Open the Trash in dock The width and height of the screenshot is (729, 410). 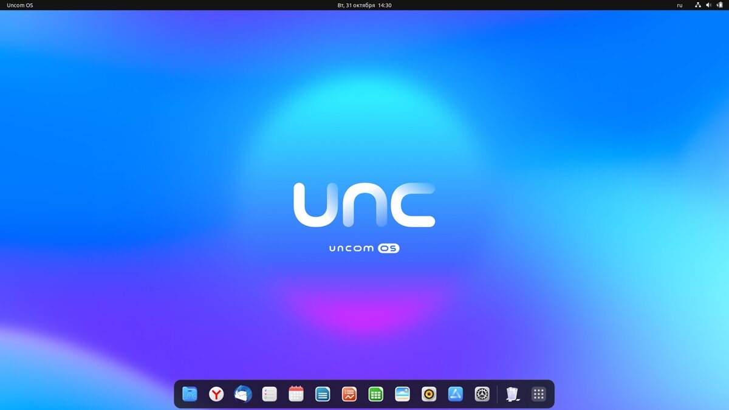click(512, 394)
